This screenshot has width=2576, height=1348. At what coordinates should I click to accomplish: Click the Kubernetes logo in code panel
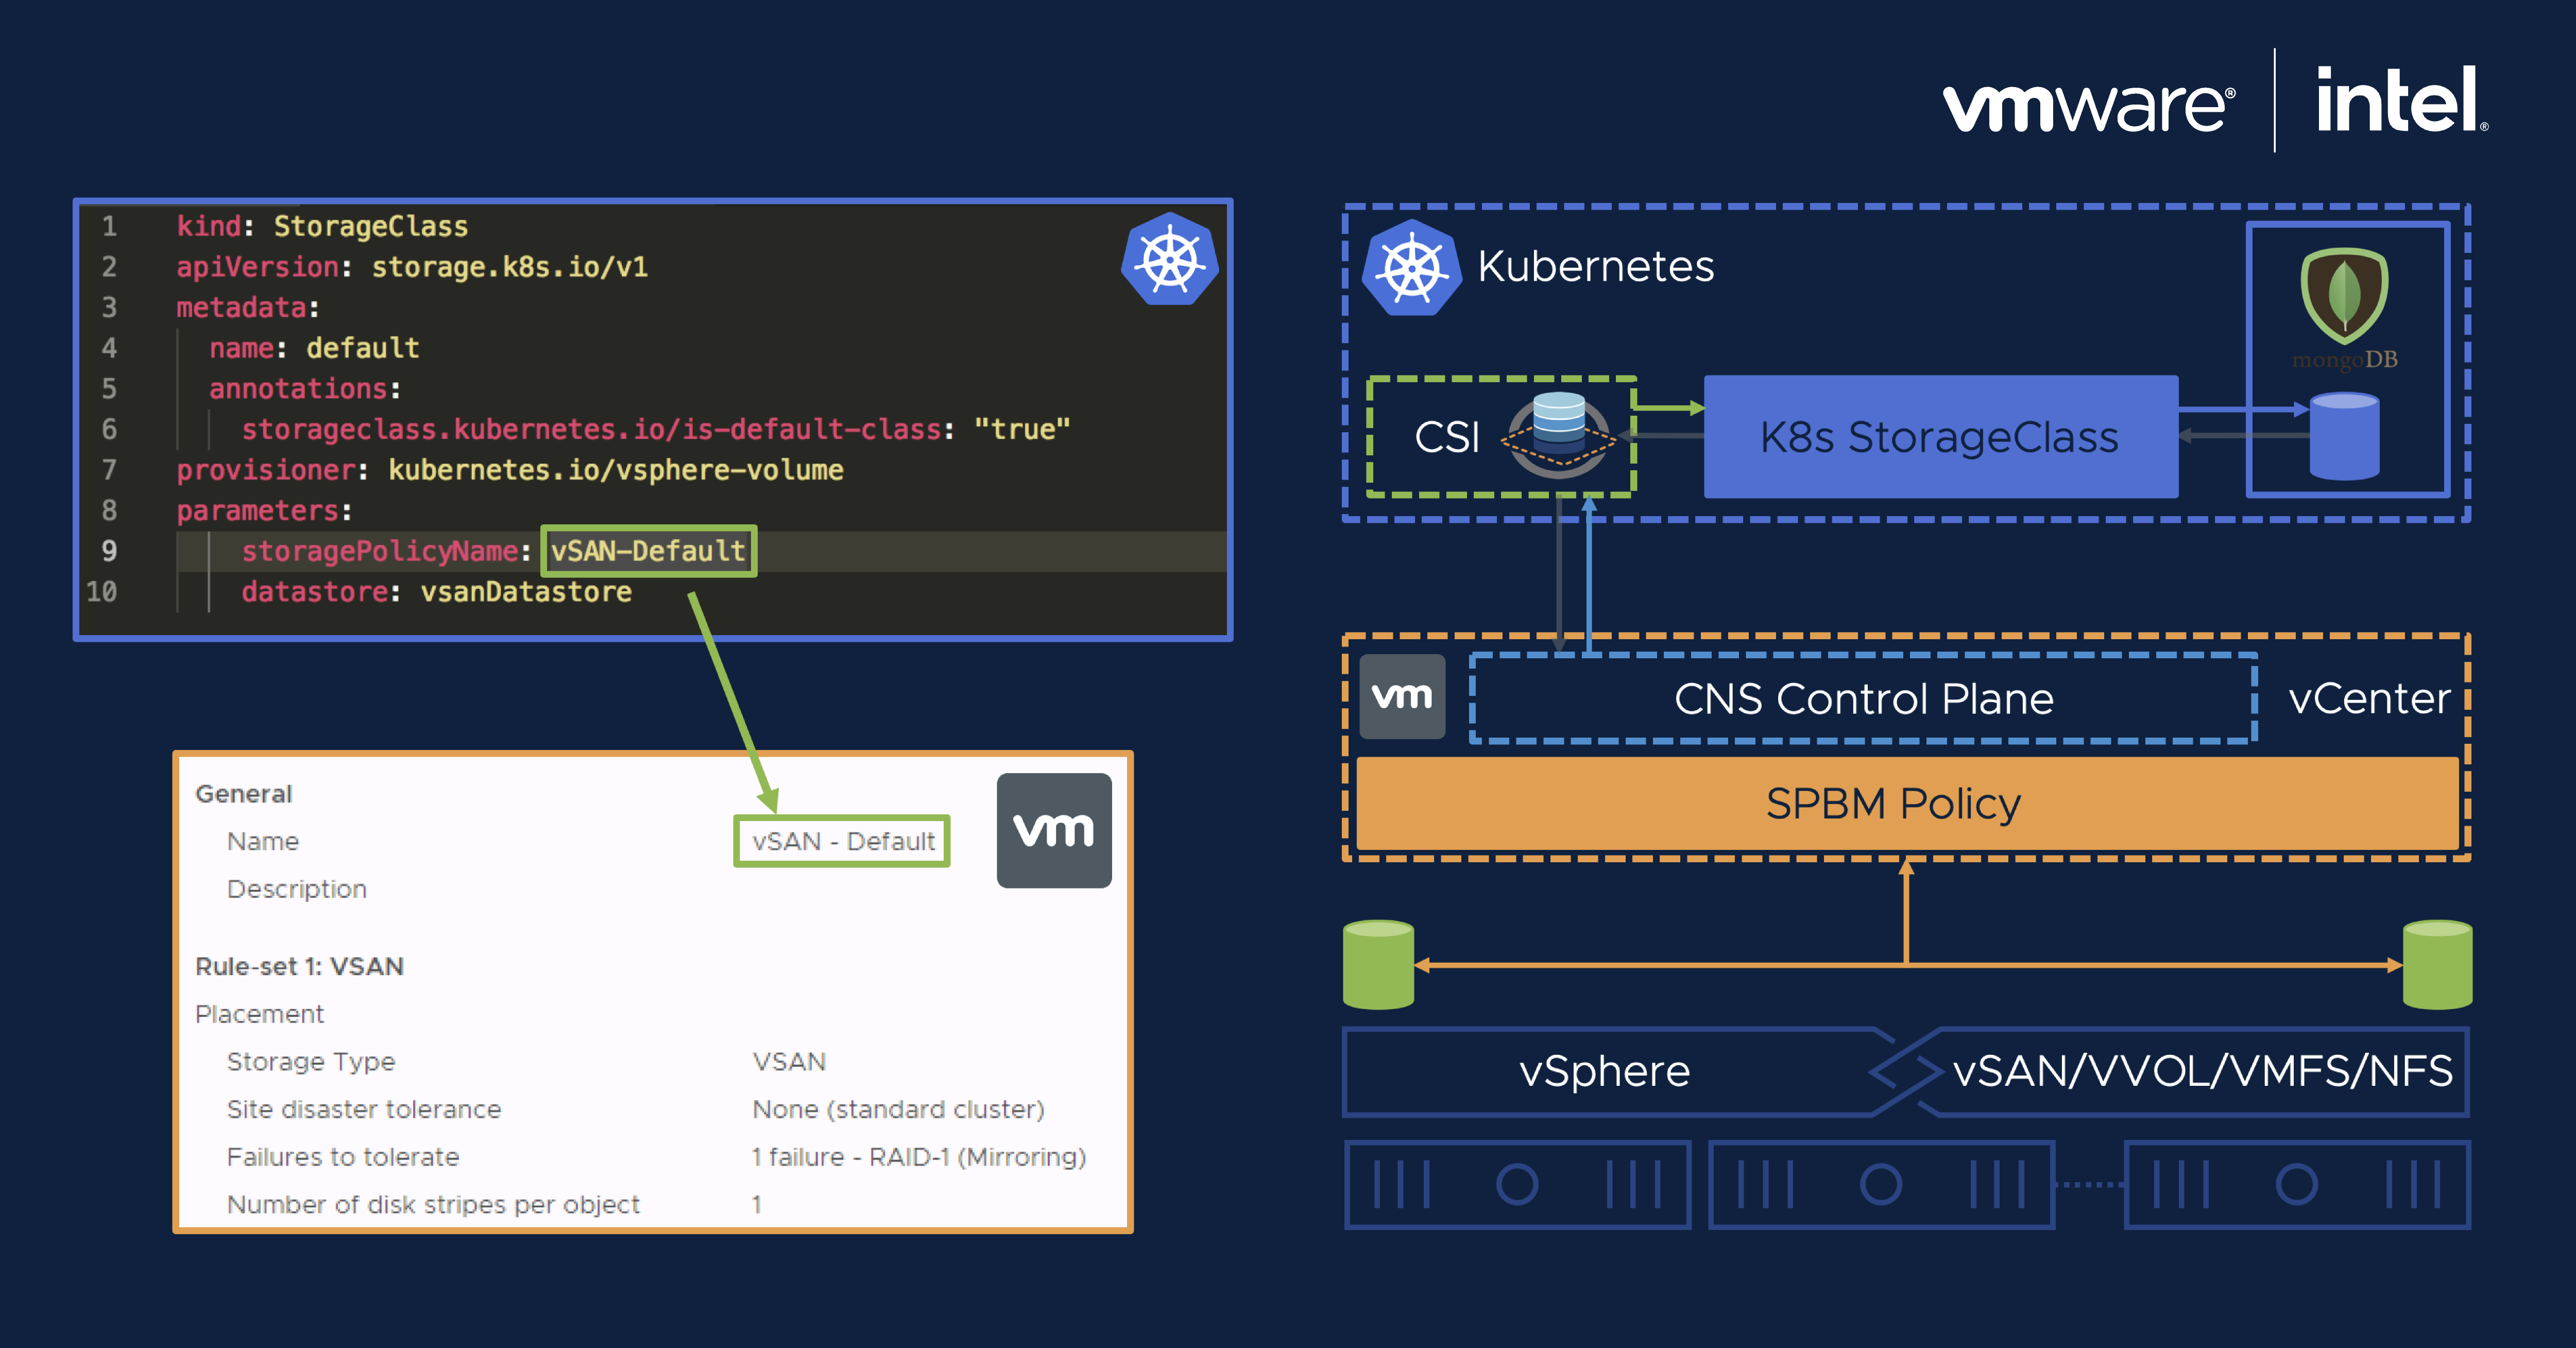[1169, 259]
